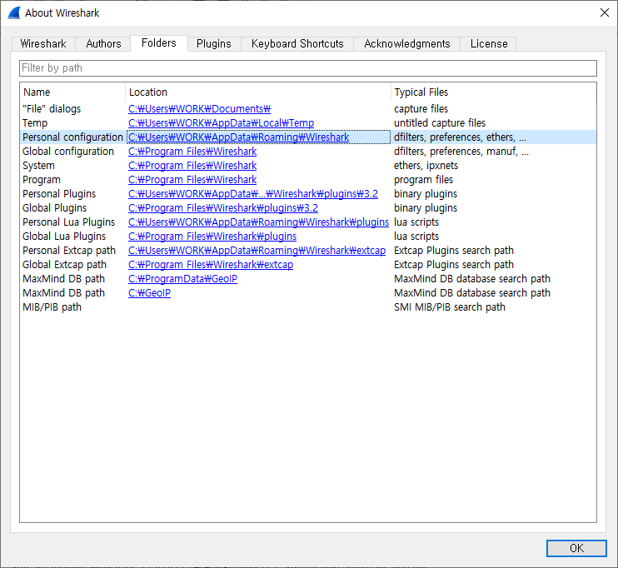Screen dimensions: 618x568
Task: Open the Global Lua Plugins path link
Action: click(x=212, y=237)
